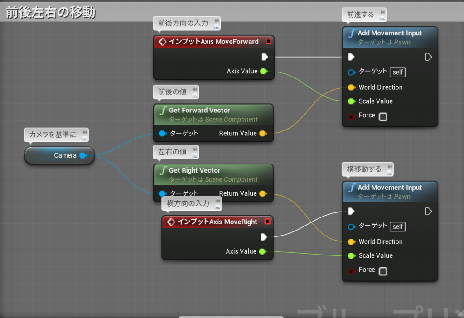
Task: Select the Add Movement Input node under 前進する
Action: click(390, 33)
